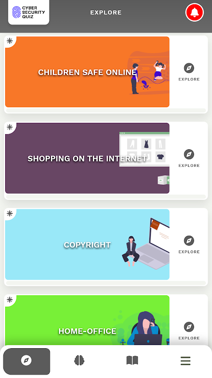Open the hamburger menu in bottom bar
212x378 pixels.
(x=185, y=361)
